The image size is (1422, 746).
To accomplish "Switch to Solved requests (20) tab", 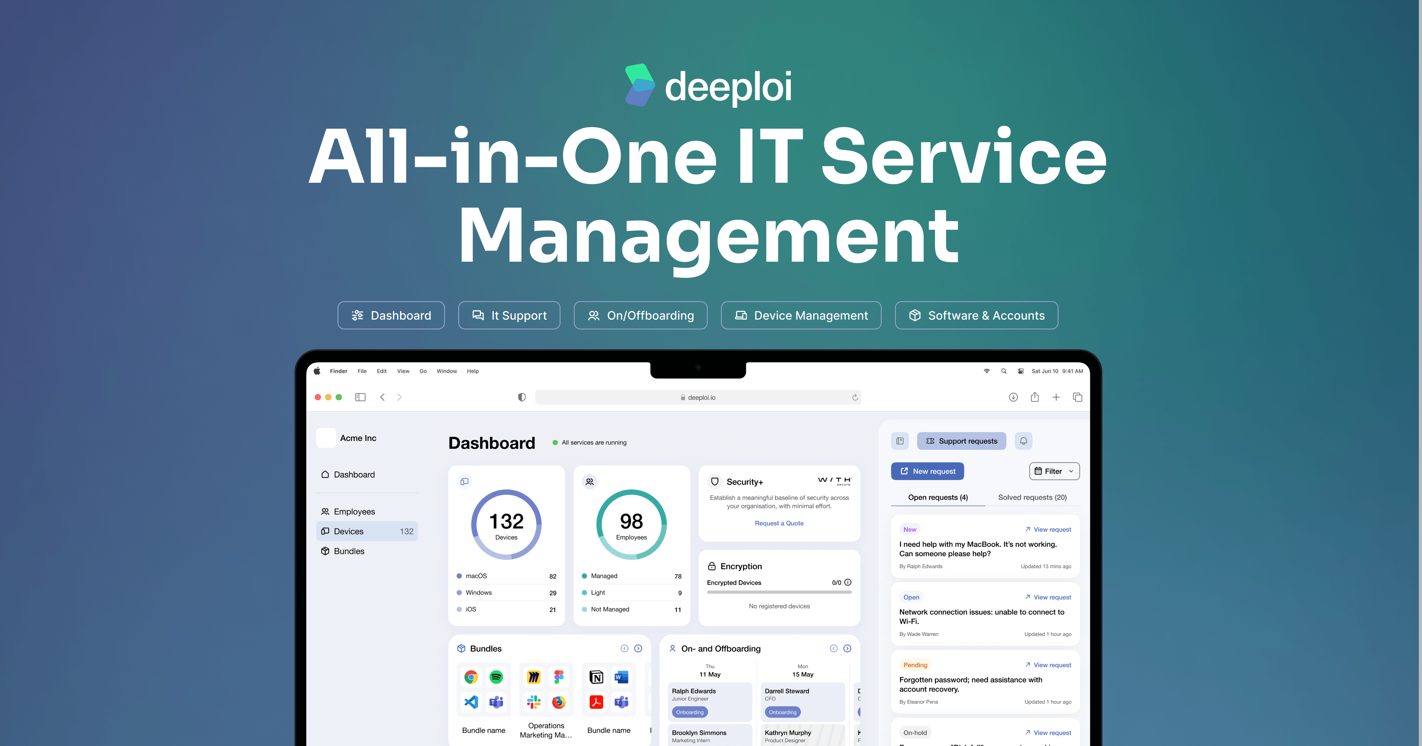I will pos(1032,497).
